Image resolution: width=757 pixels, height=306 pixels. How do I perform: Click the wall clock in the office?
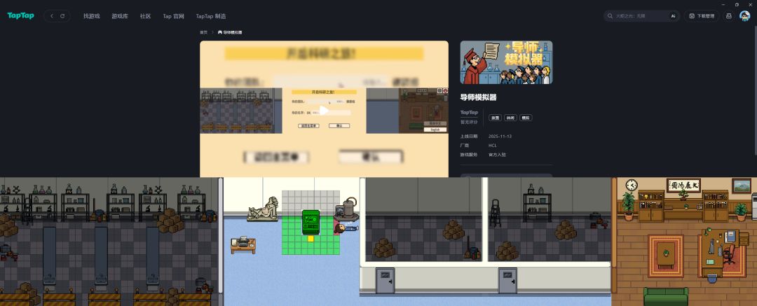632,185
